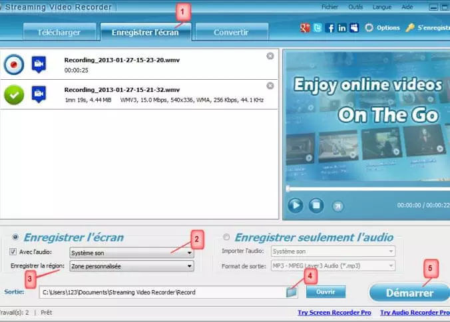Select the Recording_2013-01-27-15-21-32.wmv file name
The height and width of the screenshot is (322, 450).
pyautogui.click(x=122, y=90)
